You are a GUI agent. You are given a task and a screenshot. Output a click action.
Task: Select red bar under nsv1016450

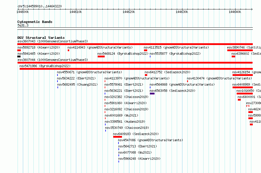pyautogui.click(x=245, y=94)
